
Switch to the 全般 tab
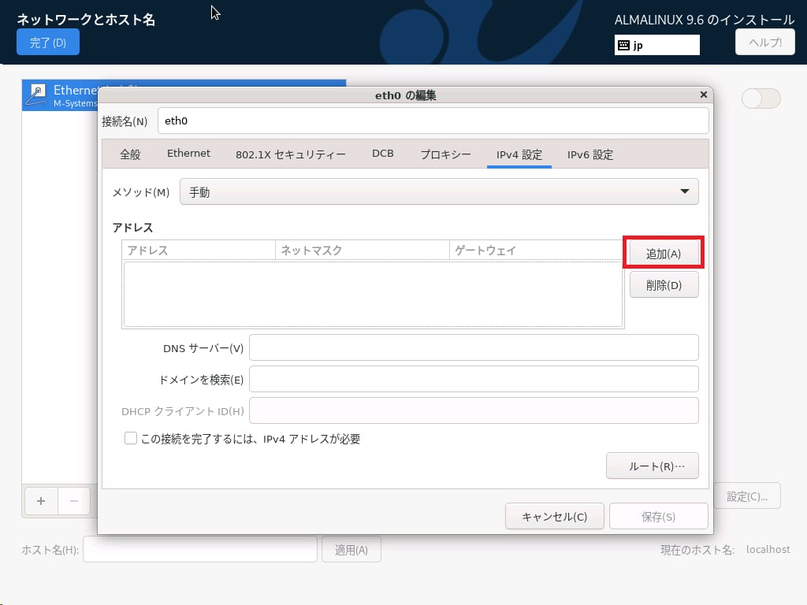[x=130, y=154]
